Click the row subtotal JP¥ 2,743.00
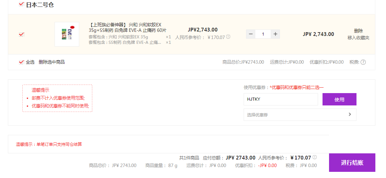The width and height of the screenshot is (386, 178). point(318,34)
